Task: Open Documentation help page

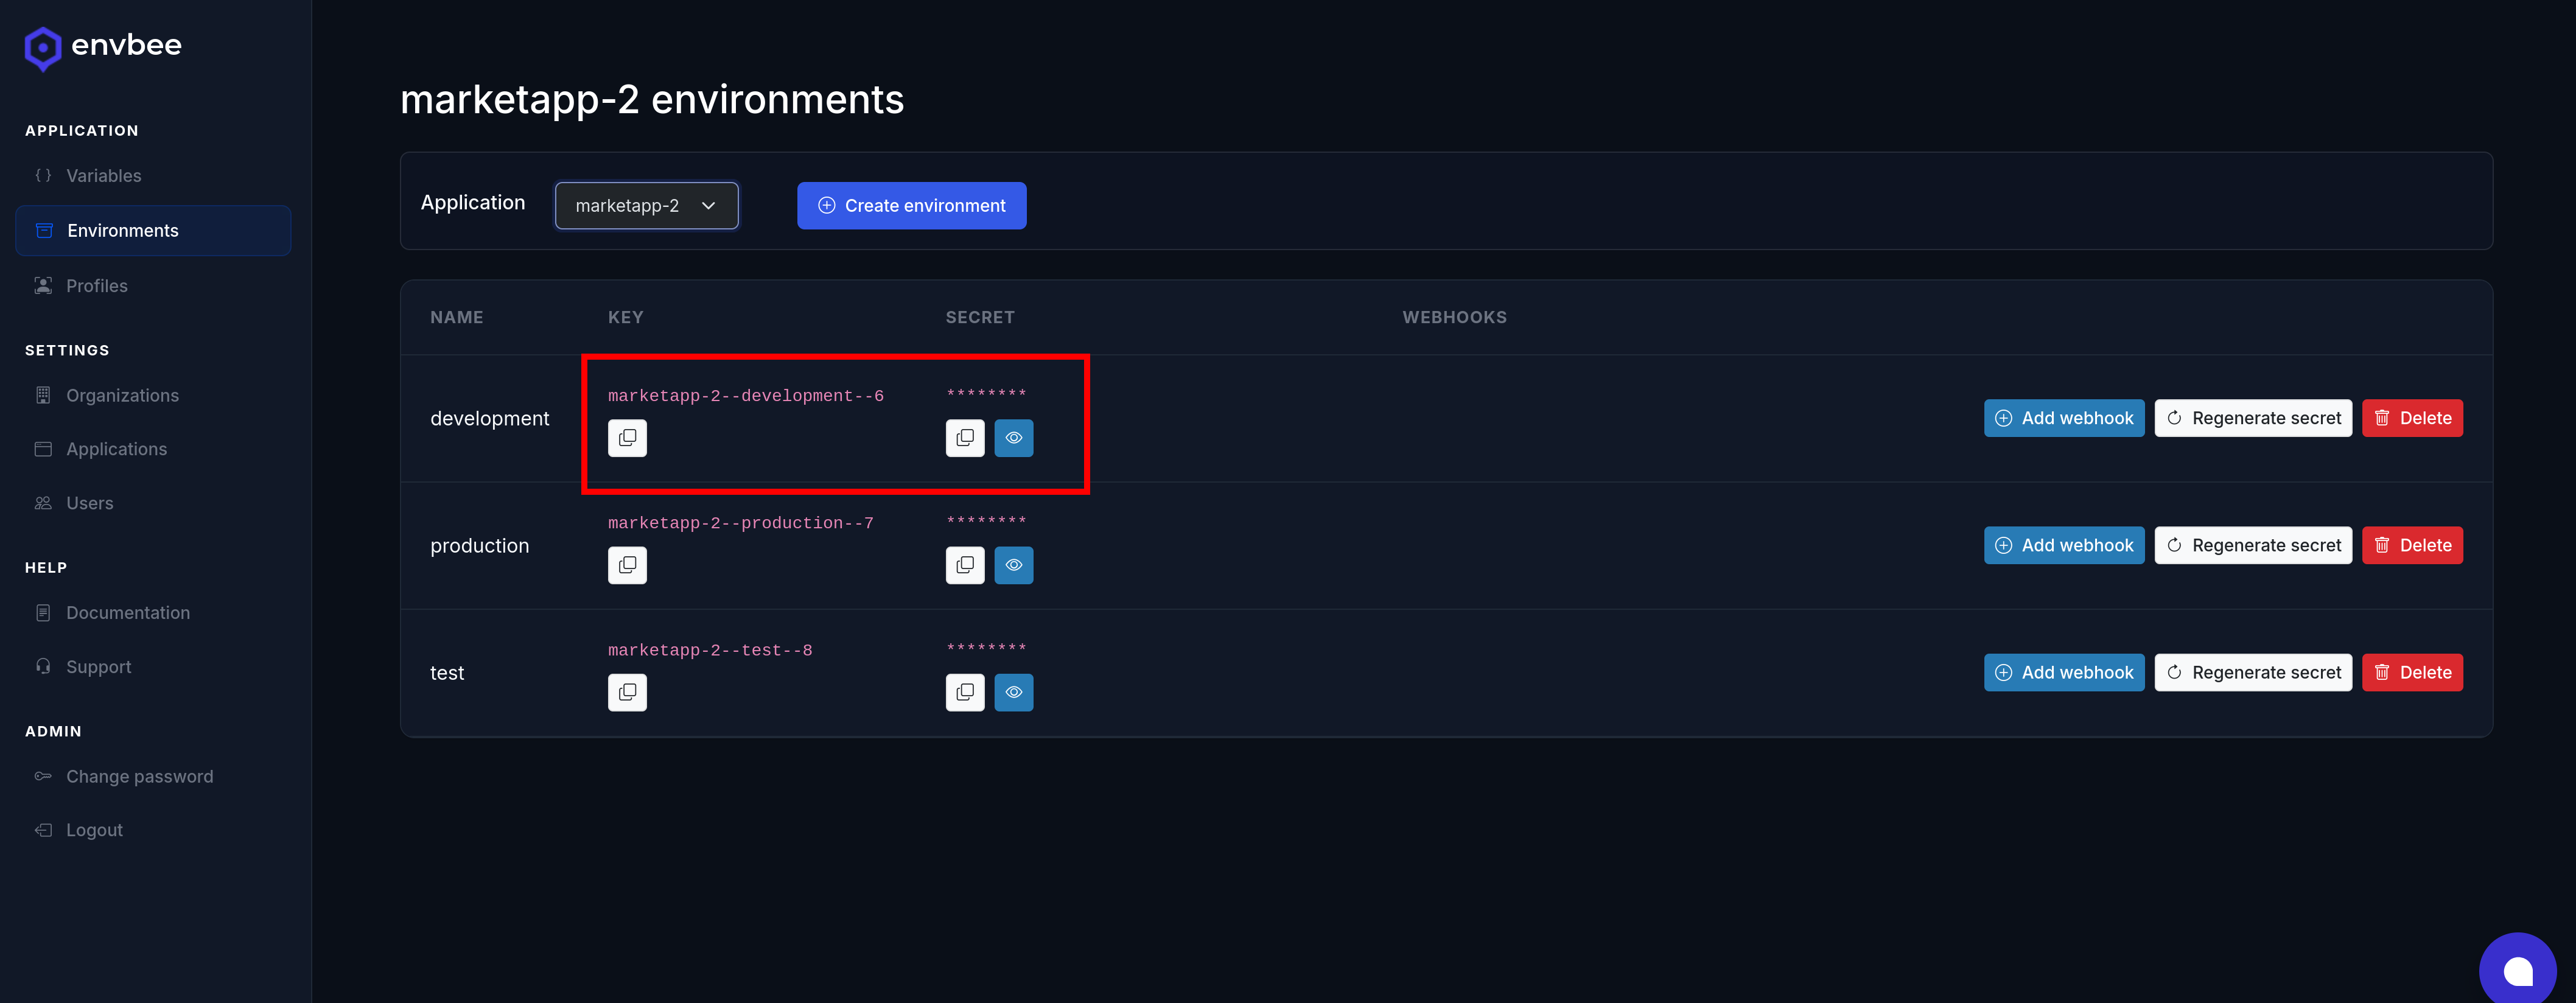Action: [x=154, y=613]
